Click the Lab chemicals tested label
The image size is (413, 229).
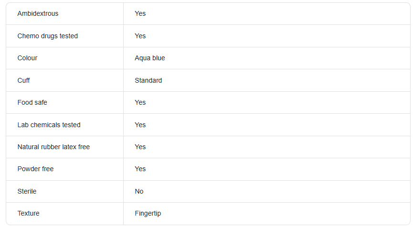tap(49, 125)
